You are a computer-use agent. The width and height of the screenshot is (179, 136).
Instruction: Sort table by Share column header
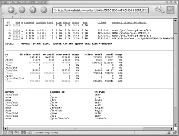(67, 23)
